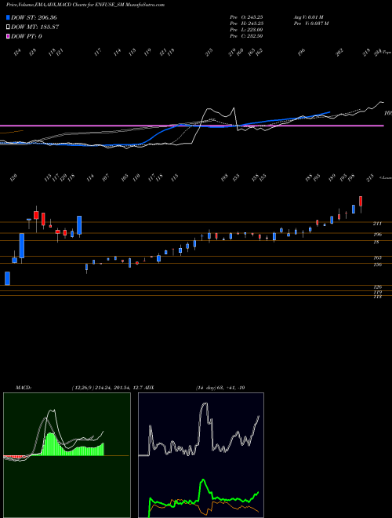392x518 pixels.
Task: Click the ADX '(14 day) 68, +41, -10' text
Action: (220, 388)
